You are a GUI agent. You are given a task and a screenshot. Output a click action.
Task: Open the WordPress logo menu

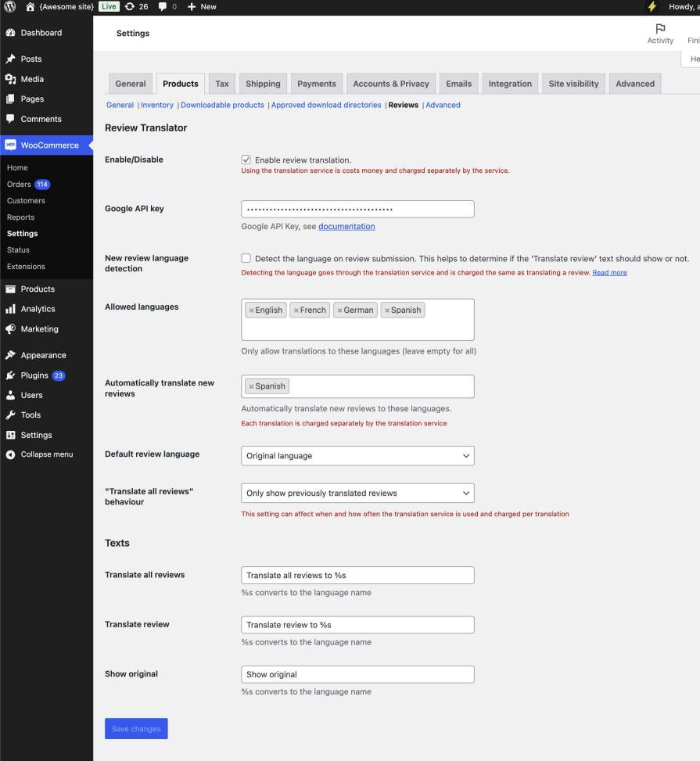[x=9, y=7]
